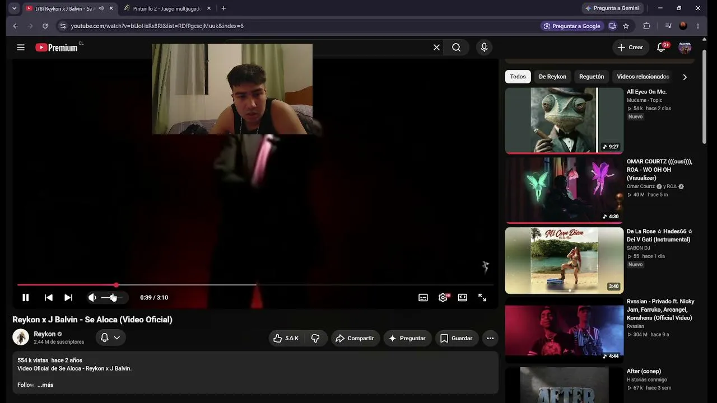717x403 pixels.
Task: Open the Crear create menu
Action: [630, 48]
